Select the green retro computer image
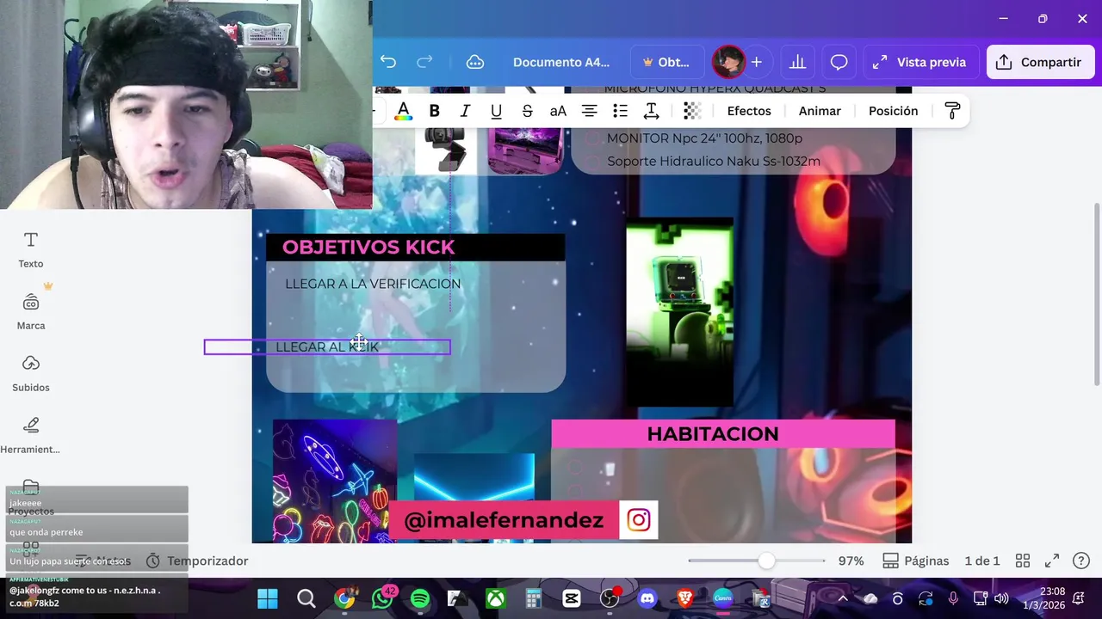Viewport: 1102px width, 619px height. 679,311
